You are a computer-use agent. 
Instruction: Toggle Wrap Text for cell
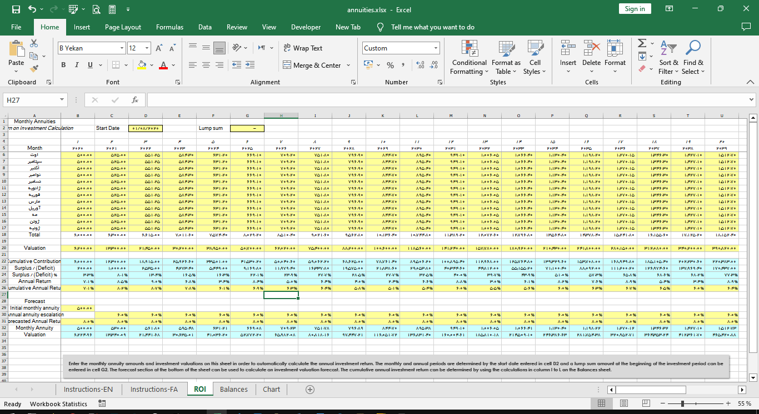303,48
